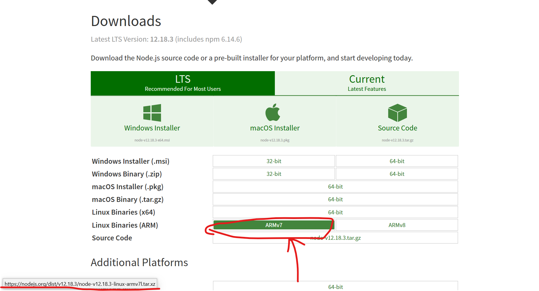Open the Source Code download link
Image resolution: width=539 pixels, height=291 pixels.
[x=397, y=121]
